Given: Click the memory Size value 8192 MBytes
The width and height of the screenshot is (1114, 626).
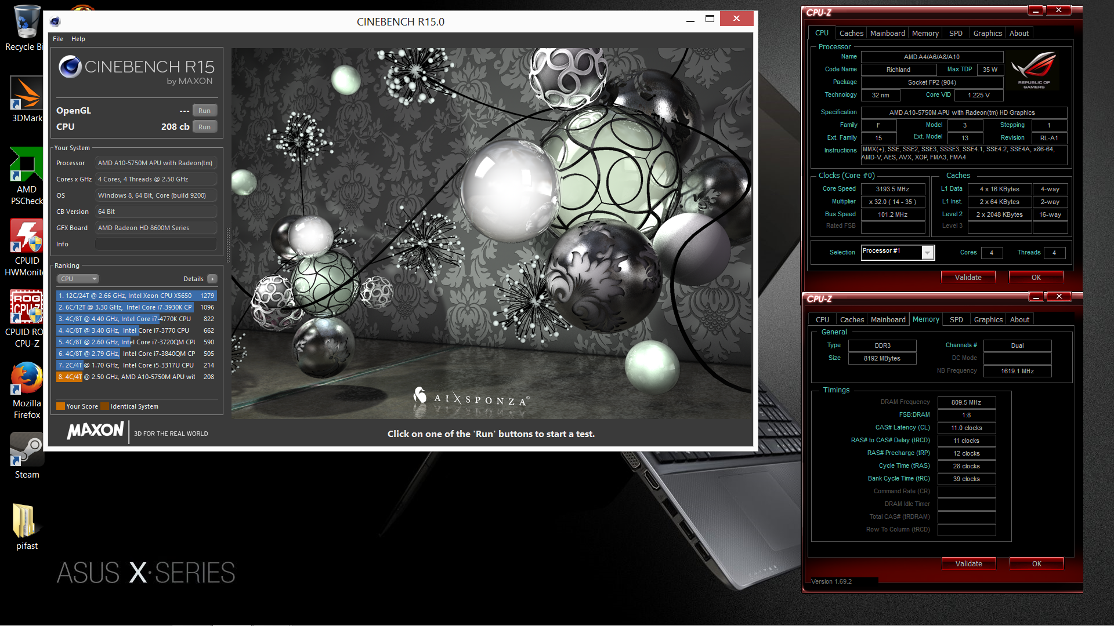Looking at the screenshot, I should point(882,359).
